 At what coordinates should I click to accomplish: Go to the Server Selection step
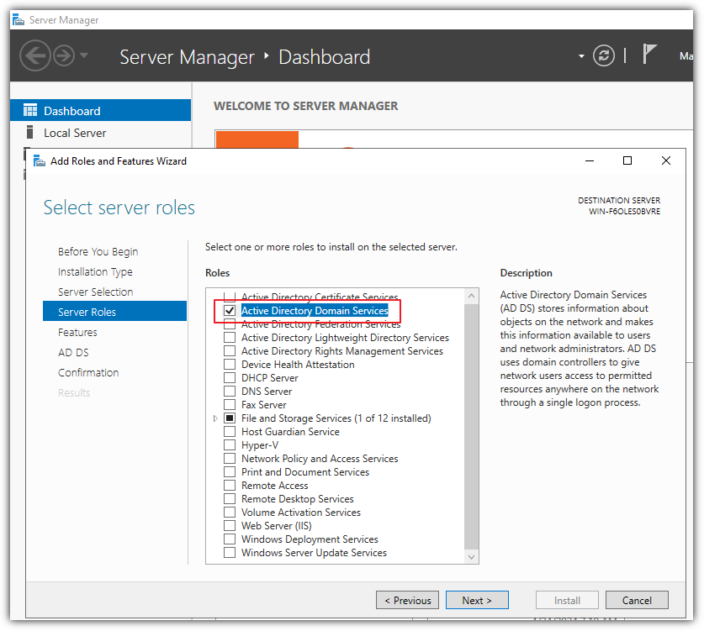coord(96,292)
